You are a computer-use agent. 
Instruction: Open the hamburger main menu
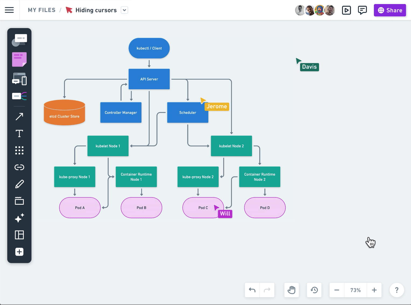tap(9, 10)
